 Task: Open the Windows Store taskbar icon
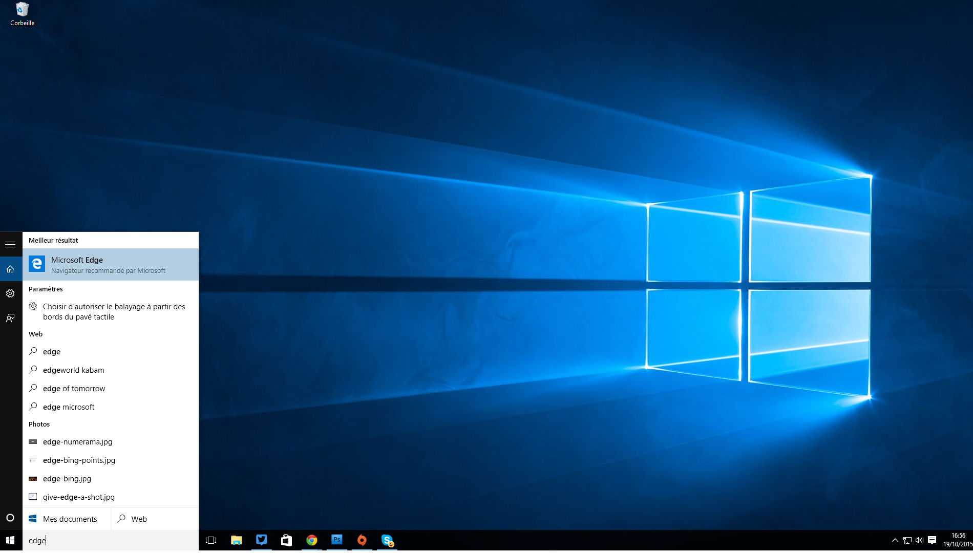click(x=286, y=540)
